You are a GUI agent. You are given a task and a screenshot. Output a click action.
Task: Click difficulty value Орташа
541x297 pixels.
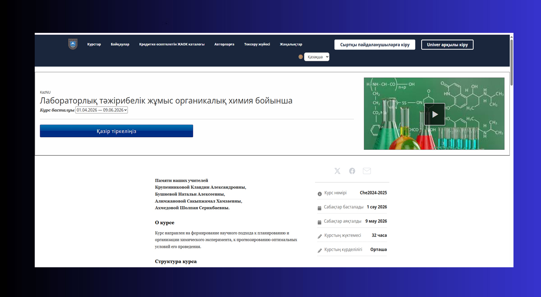click(x=379, y=250)
